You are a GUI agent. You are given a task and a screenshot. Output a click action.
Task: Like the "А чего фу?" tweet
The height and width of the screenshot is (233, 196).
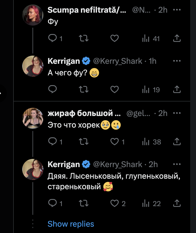coord(114,90)
